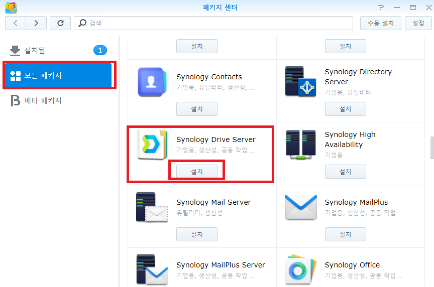Click the 기업용, 유틸리티 text under Directory Server
The image size is (434, 287).
348,92
